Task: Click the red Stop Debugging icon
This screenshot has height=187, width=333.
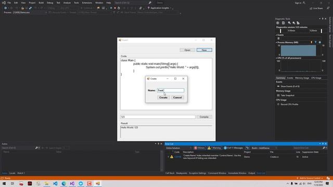Action: click(x=115, y=8)
